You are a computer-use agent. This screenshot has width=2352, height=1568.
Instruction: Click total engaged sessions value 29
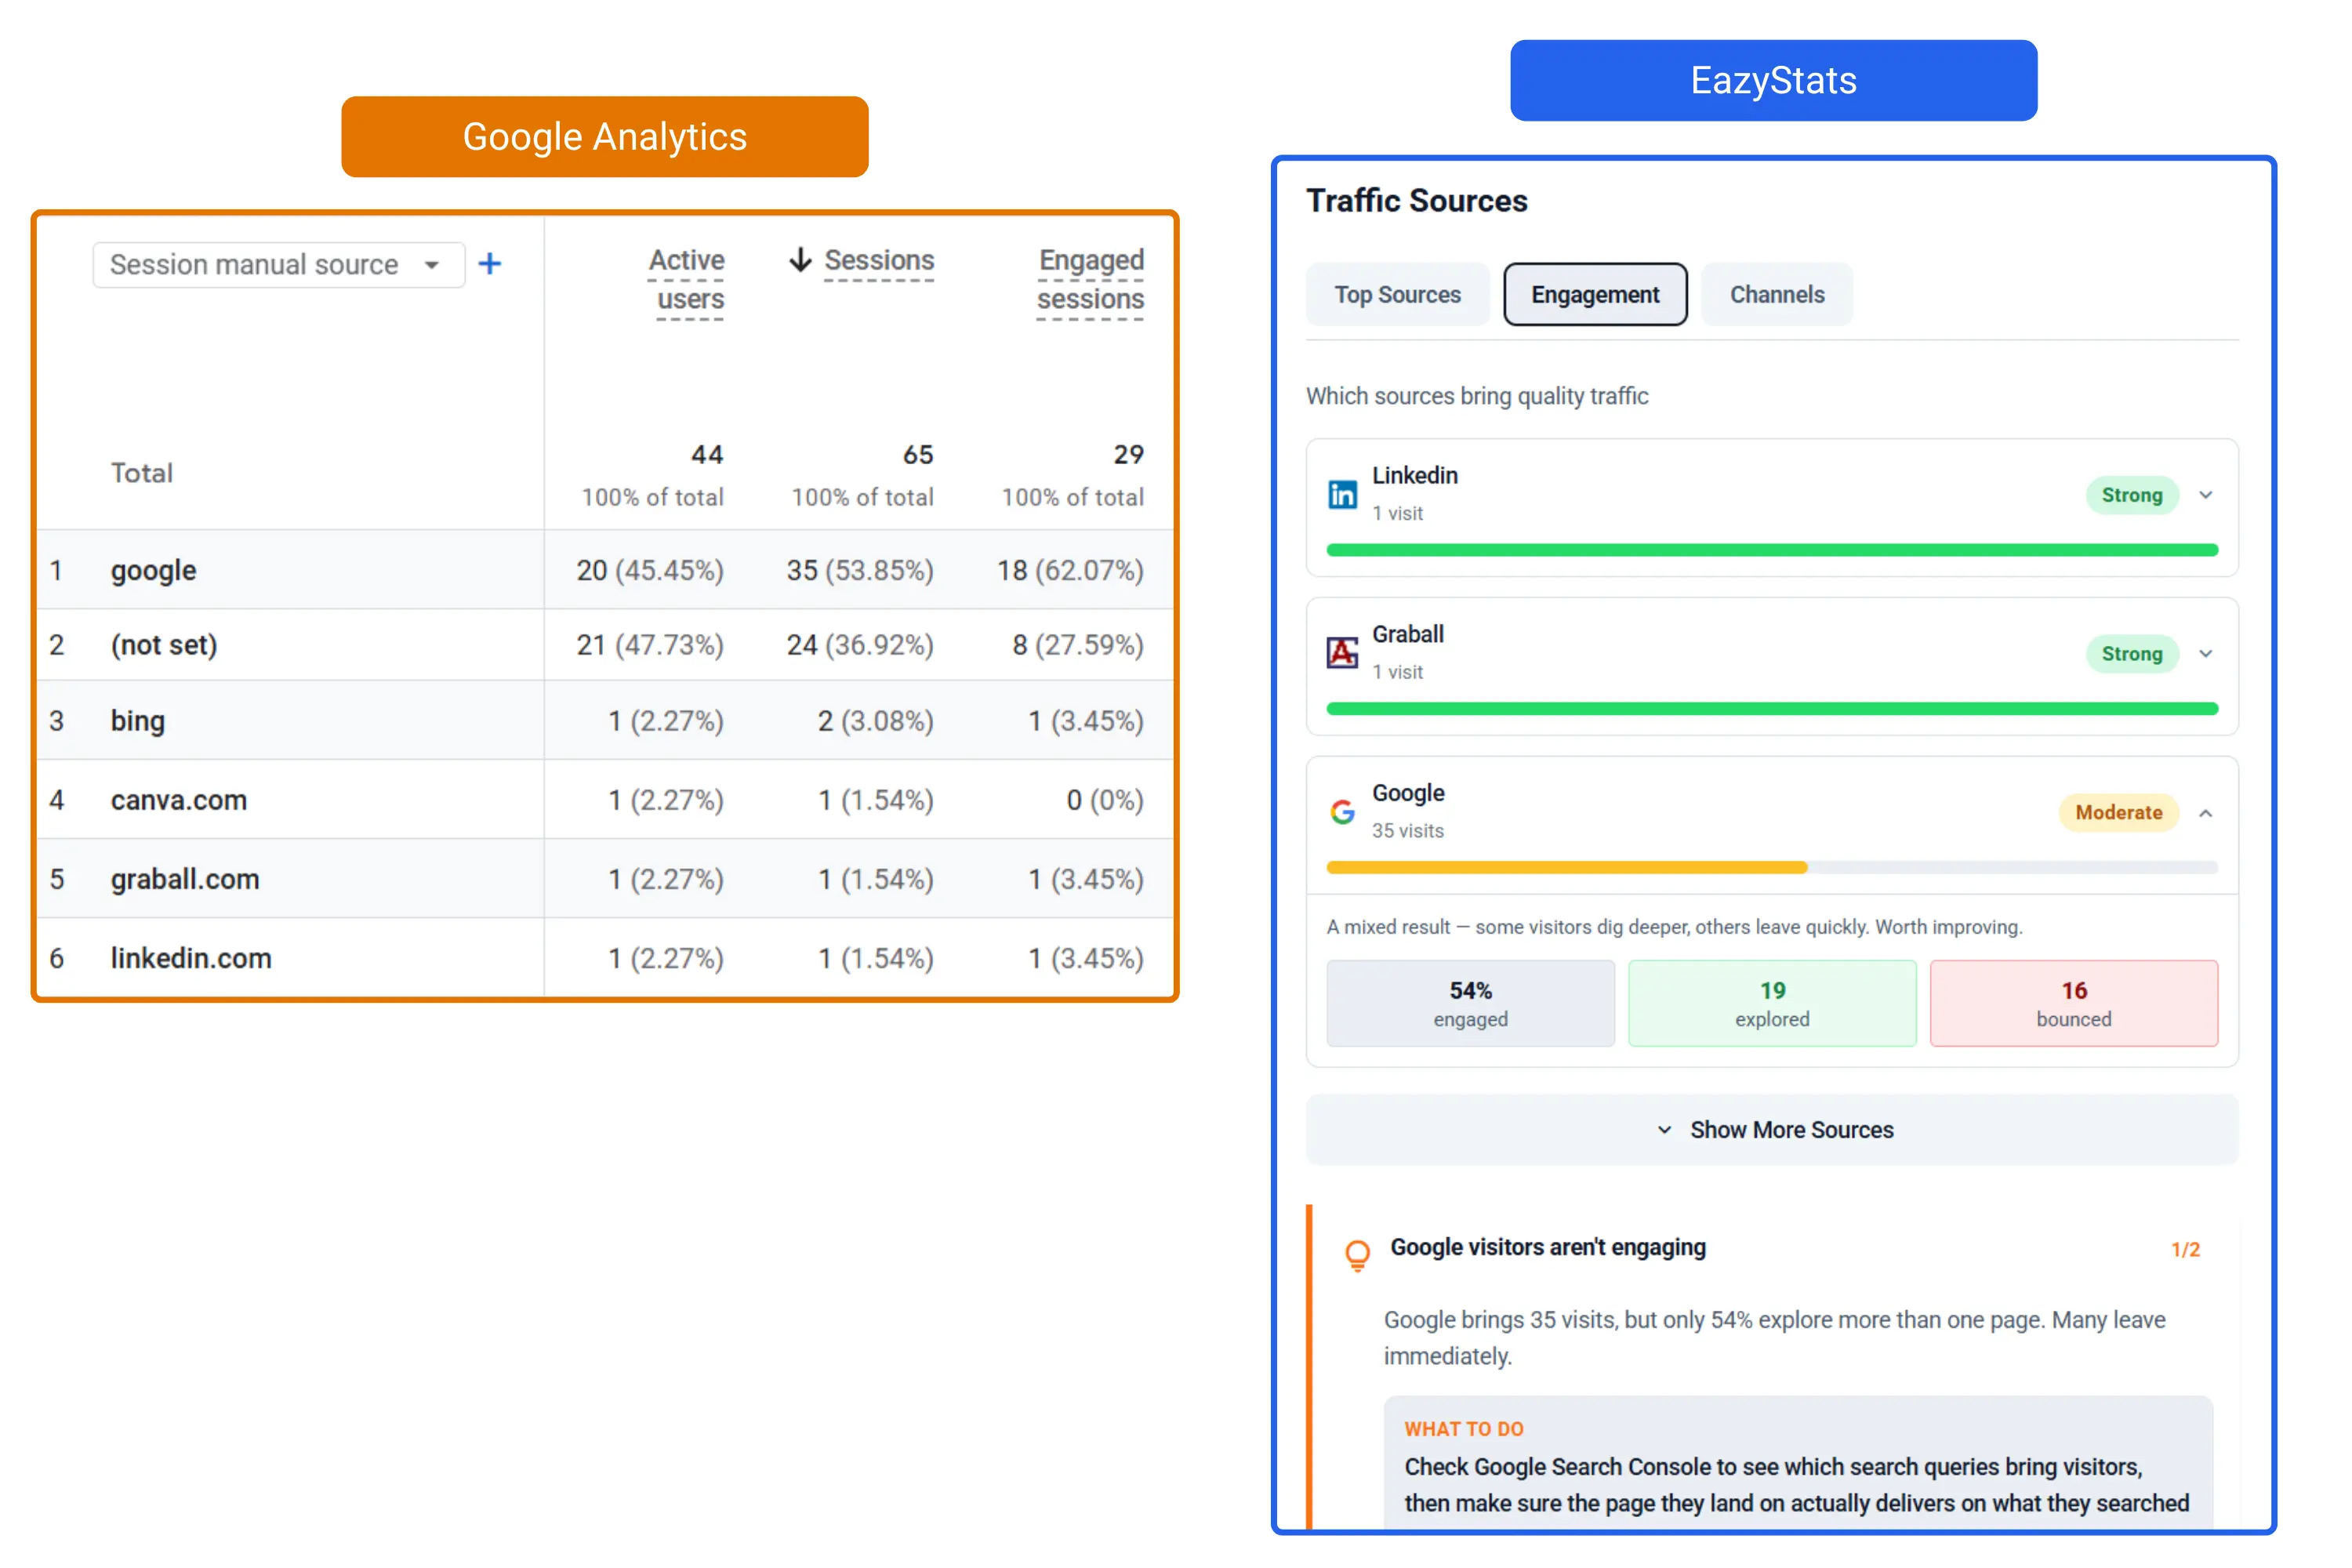click(1129, 455)
